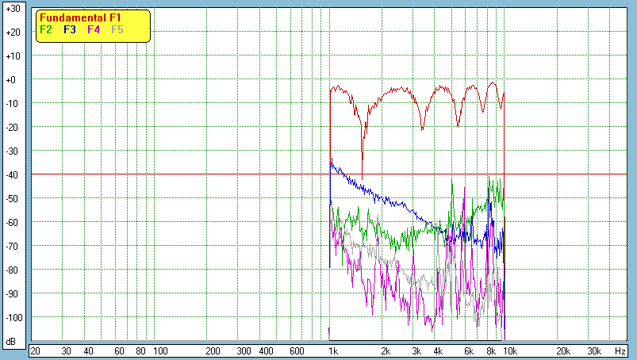Click the 1k mark on the frequency axis
The width and height of the screenshot is (637, 360).
[333, 350]
